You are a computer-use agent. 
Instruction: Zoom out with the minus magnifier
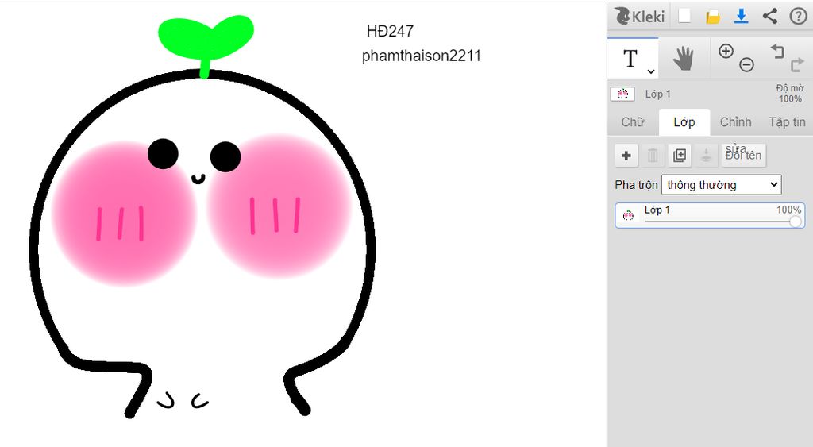click(746, 65)
